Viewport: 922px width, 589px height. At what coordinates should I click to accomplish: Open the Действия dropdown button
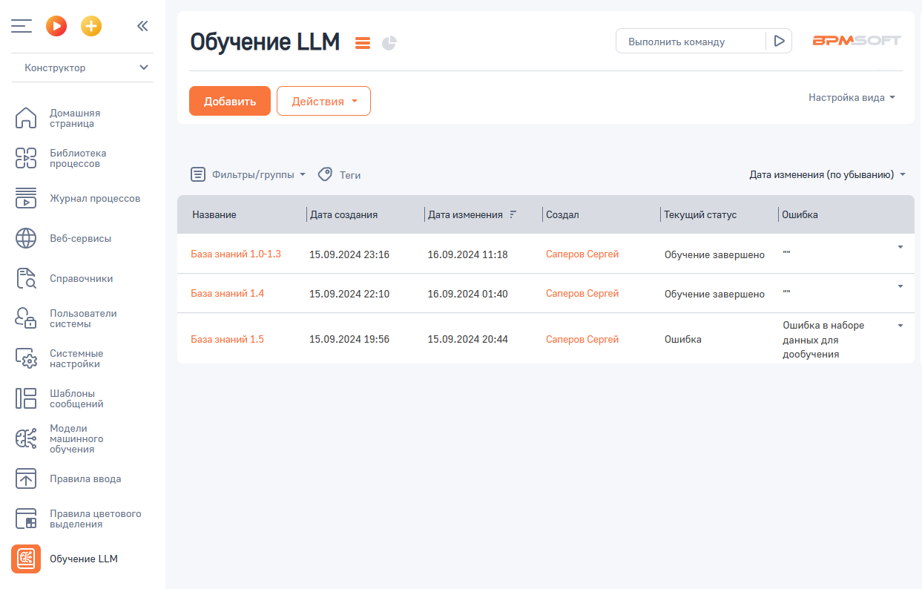coord(323,101)
